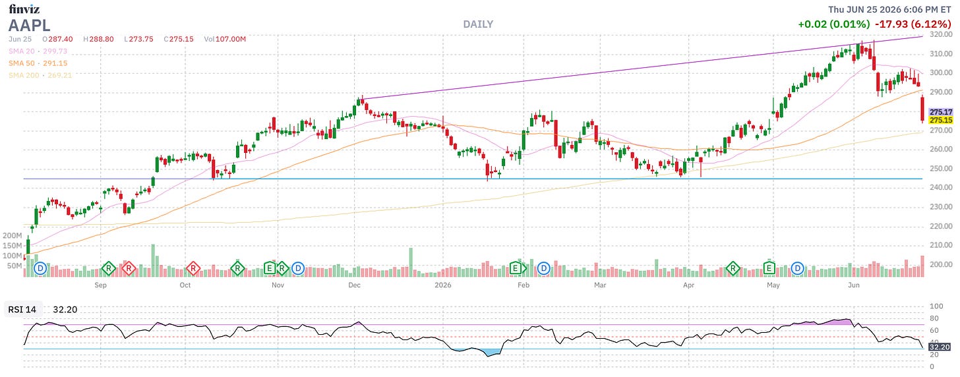Viewport: 960px width, 377px height.
Task: Click the Sep month label on time axis
Action: click(100, 285)
